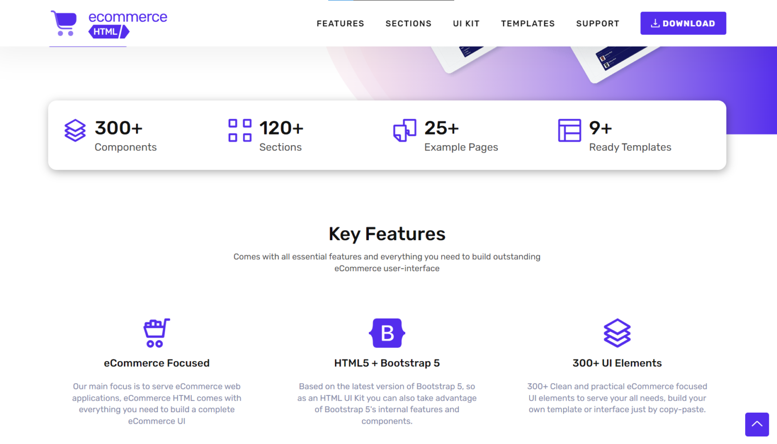Viewport: 777px width, 444px height.
Task: Open the SECTIONS menu item
Action: (408, 23)
